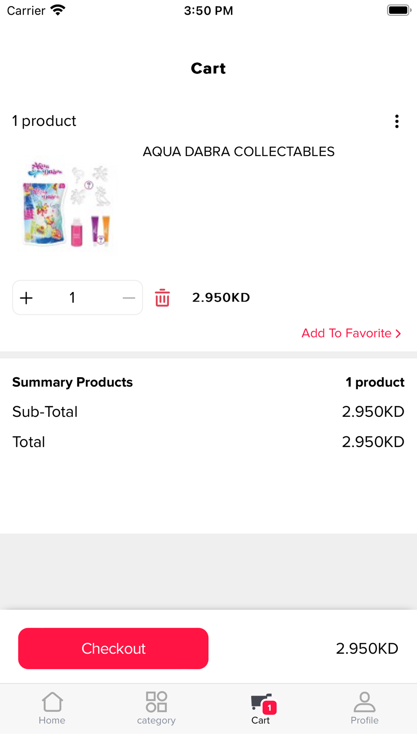417x741 pixels.
Task: Tap the Add To Favorite link
Action: 346,333
